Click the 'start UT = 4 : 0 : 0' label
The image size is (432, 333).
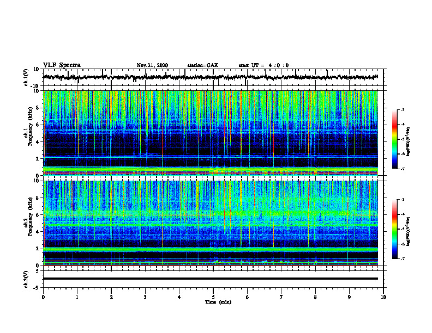(x=263, y=65)
